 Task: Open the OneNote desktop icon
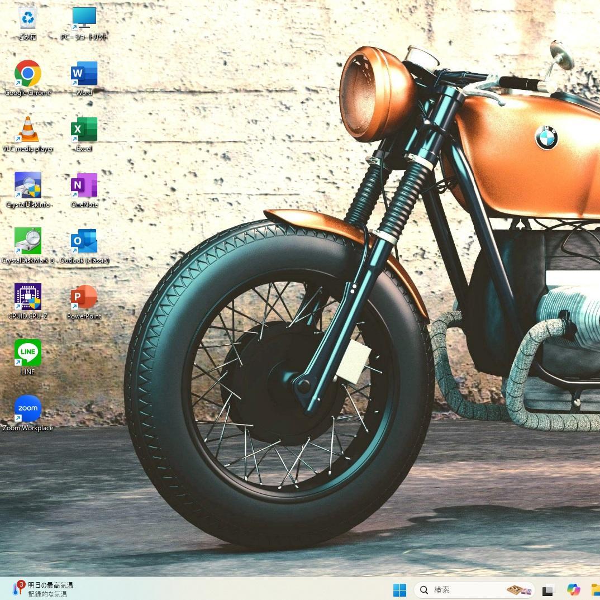(x=84, y=185)
